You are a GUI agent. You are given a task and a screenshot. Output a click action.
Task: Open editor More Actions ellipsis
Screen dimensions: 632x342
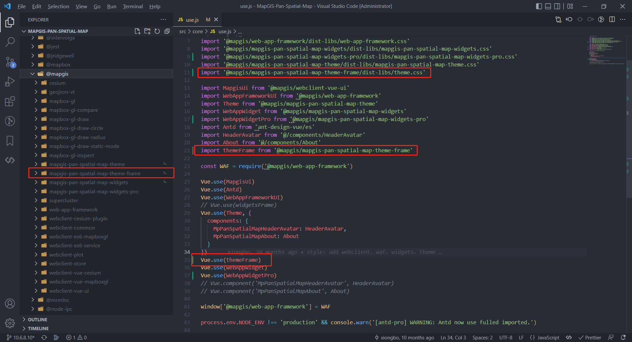pos(622,20)
